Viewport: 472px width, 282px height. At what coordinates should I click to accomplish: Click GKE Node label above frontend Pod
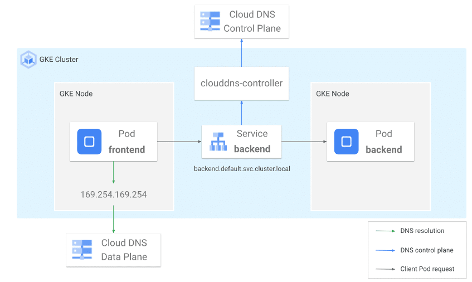click(76, 94)
